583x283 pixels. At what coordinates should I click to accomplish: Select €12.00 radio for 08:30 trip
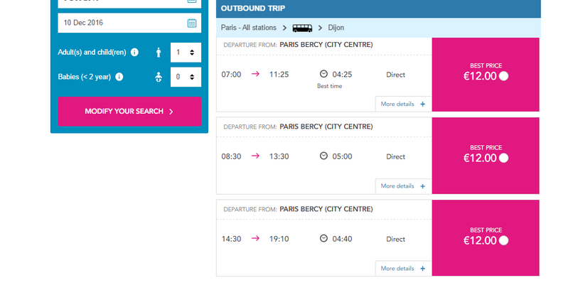point(503,158)
